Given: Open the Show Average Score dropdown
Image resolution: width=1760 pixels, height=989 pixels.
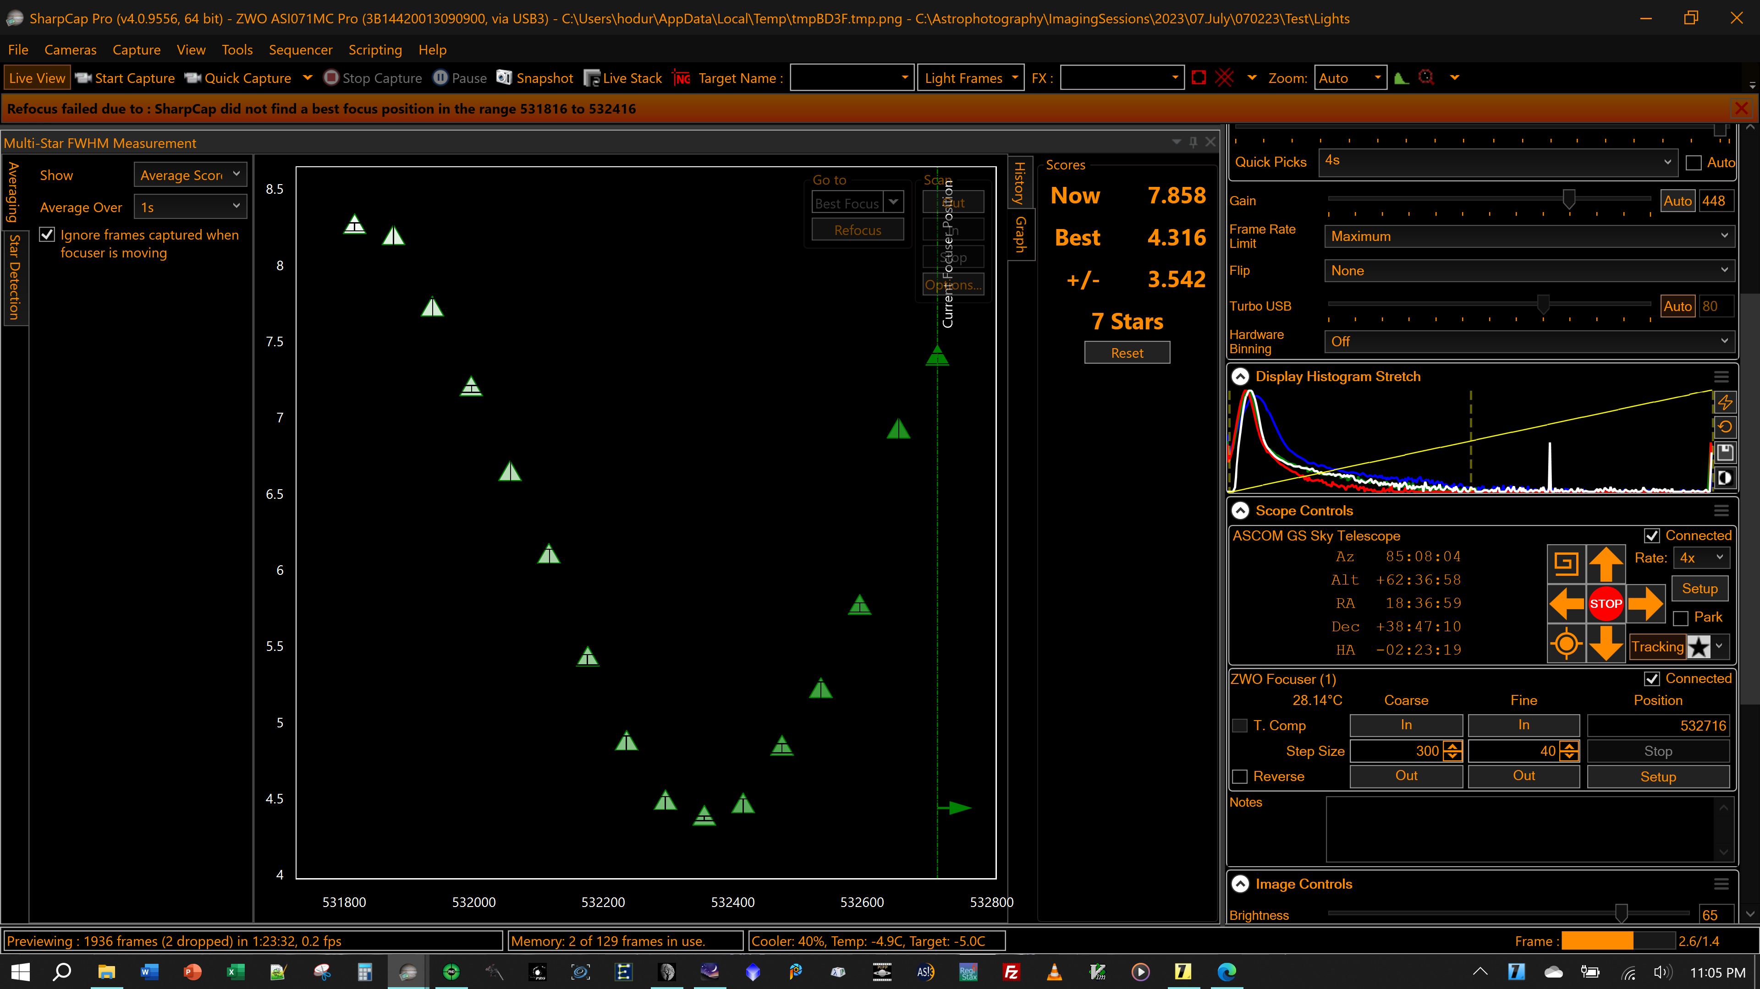Looking at the screenshot, I should [190, 175].
